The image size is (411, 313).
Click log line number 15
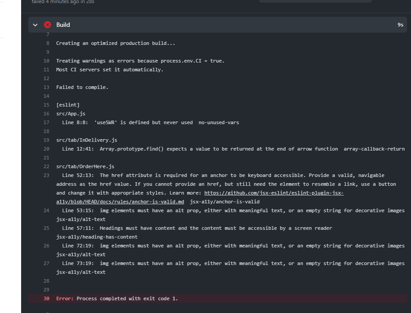(x=46, y=105)
